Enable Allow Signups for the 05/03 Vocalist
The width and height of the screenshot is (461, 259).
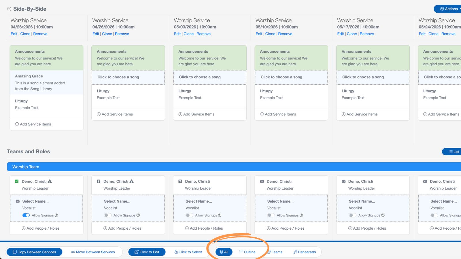190,215
